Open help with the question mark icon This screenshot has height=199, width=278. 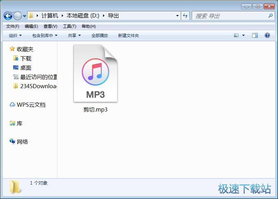(267, 35)
